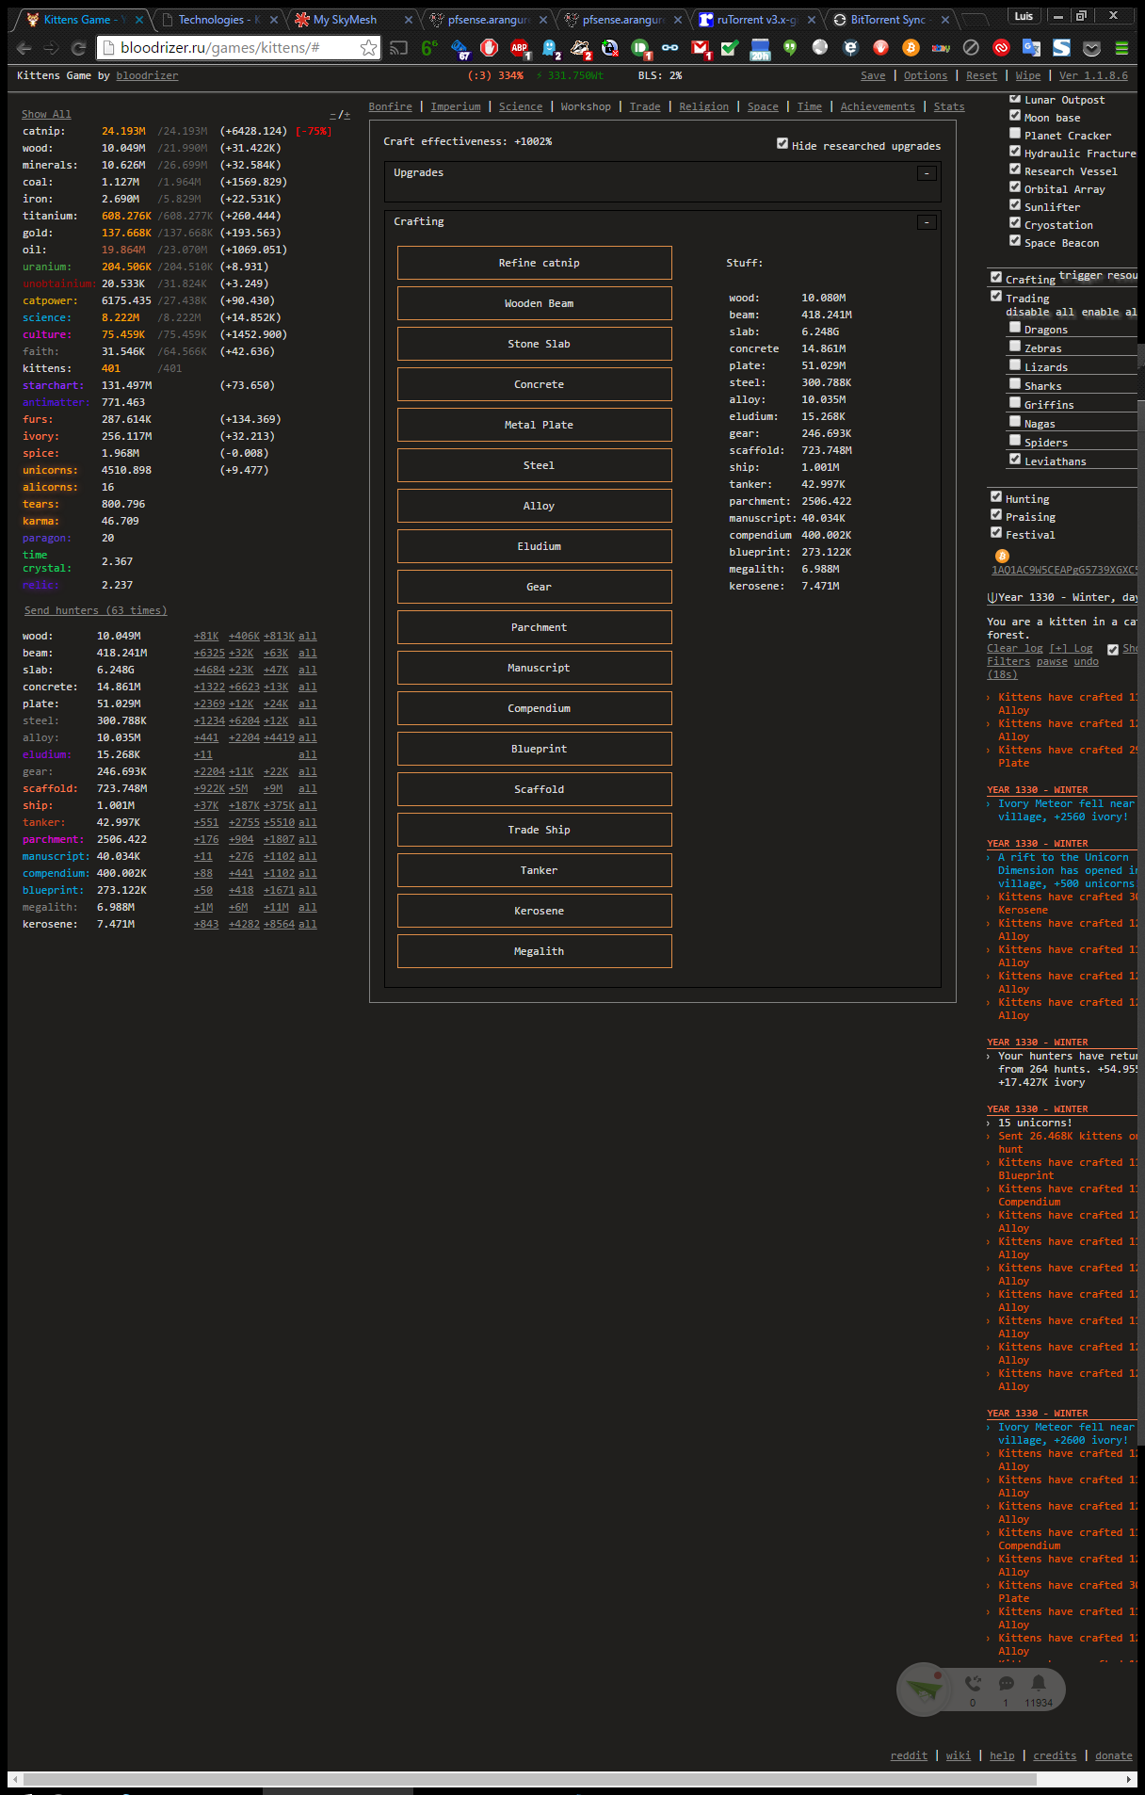The image size is (1145, 1795).
Task: Open the Gmail checker extension icon
Action: click(x=700, y=48)
